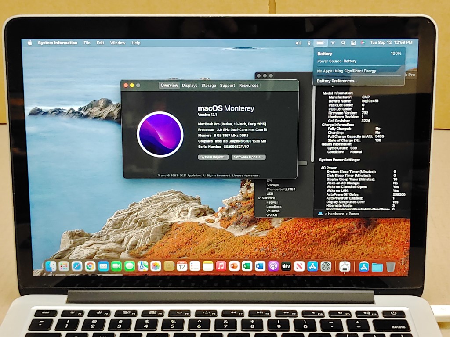Screen dimensions: 450x337
Task: Open the Edit menu
Action: [100, 43]
